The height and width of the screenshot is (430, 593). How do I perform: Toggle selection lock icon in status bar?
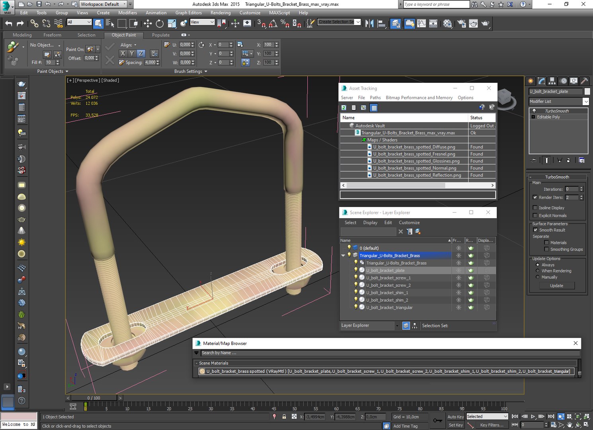[x=284, y=416]
